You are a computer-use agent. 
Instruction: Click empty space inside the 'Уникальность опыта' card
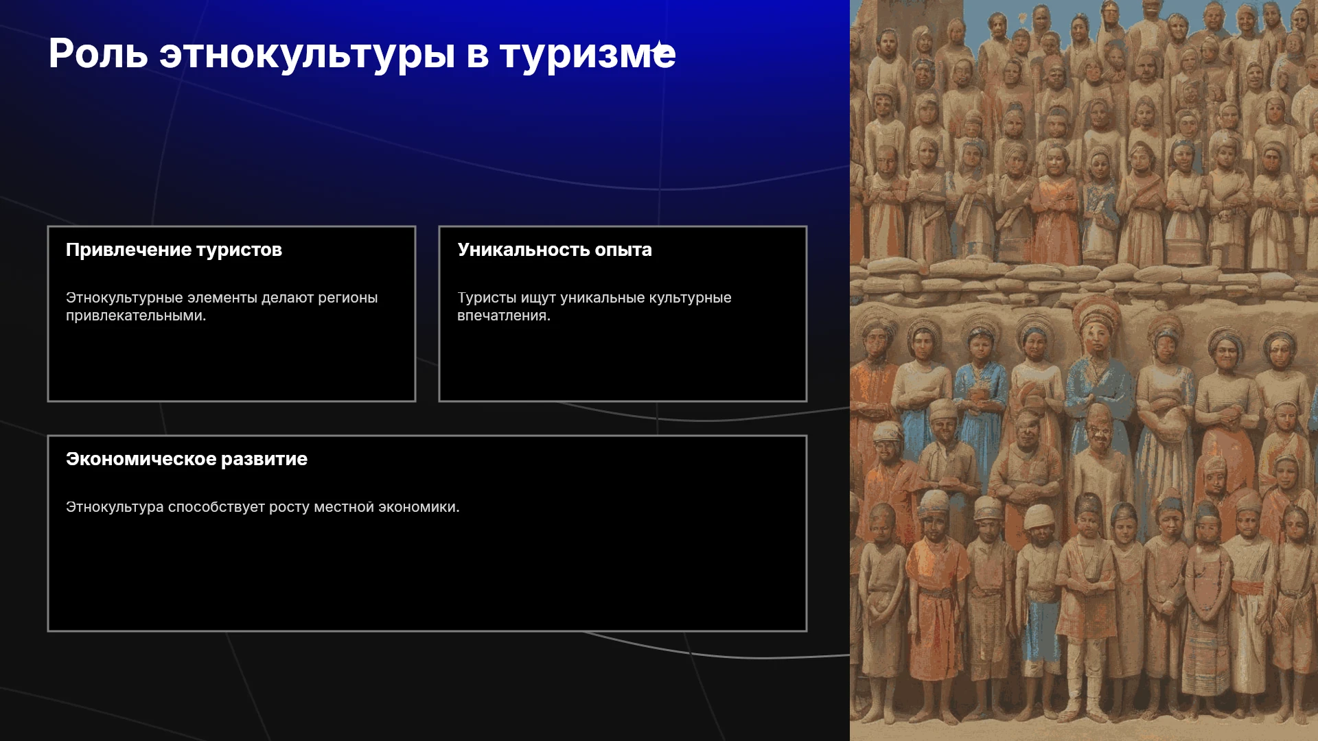pyautogui.click(x=623, y=364)
